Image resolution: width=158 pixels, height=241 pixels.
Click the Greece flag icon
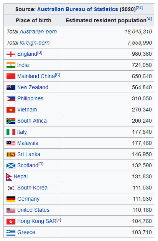(11, 233)
